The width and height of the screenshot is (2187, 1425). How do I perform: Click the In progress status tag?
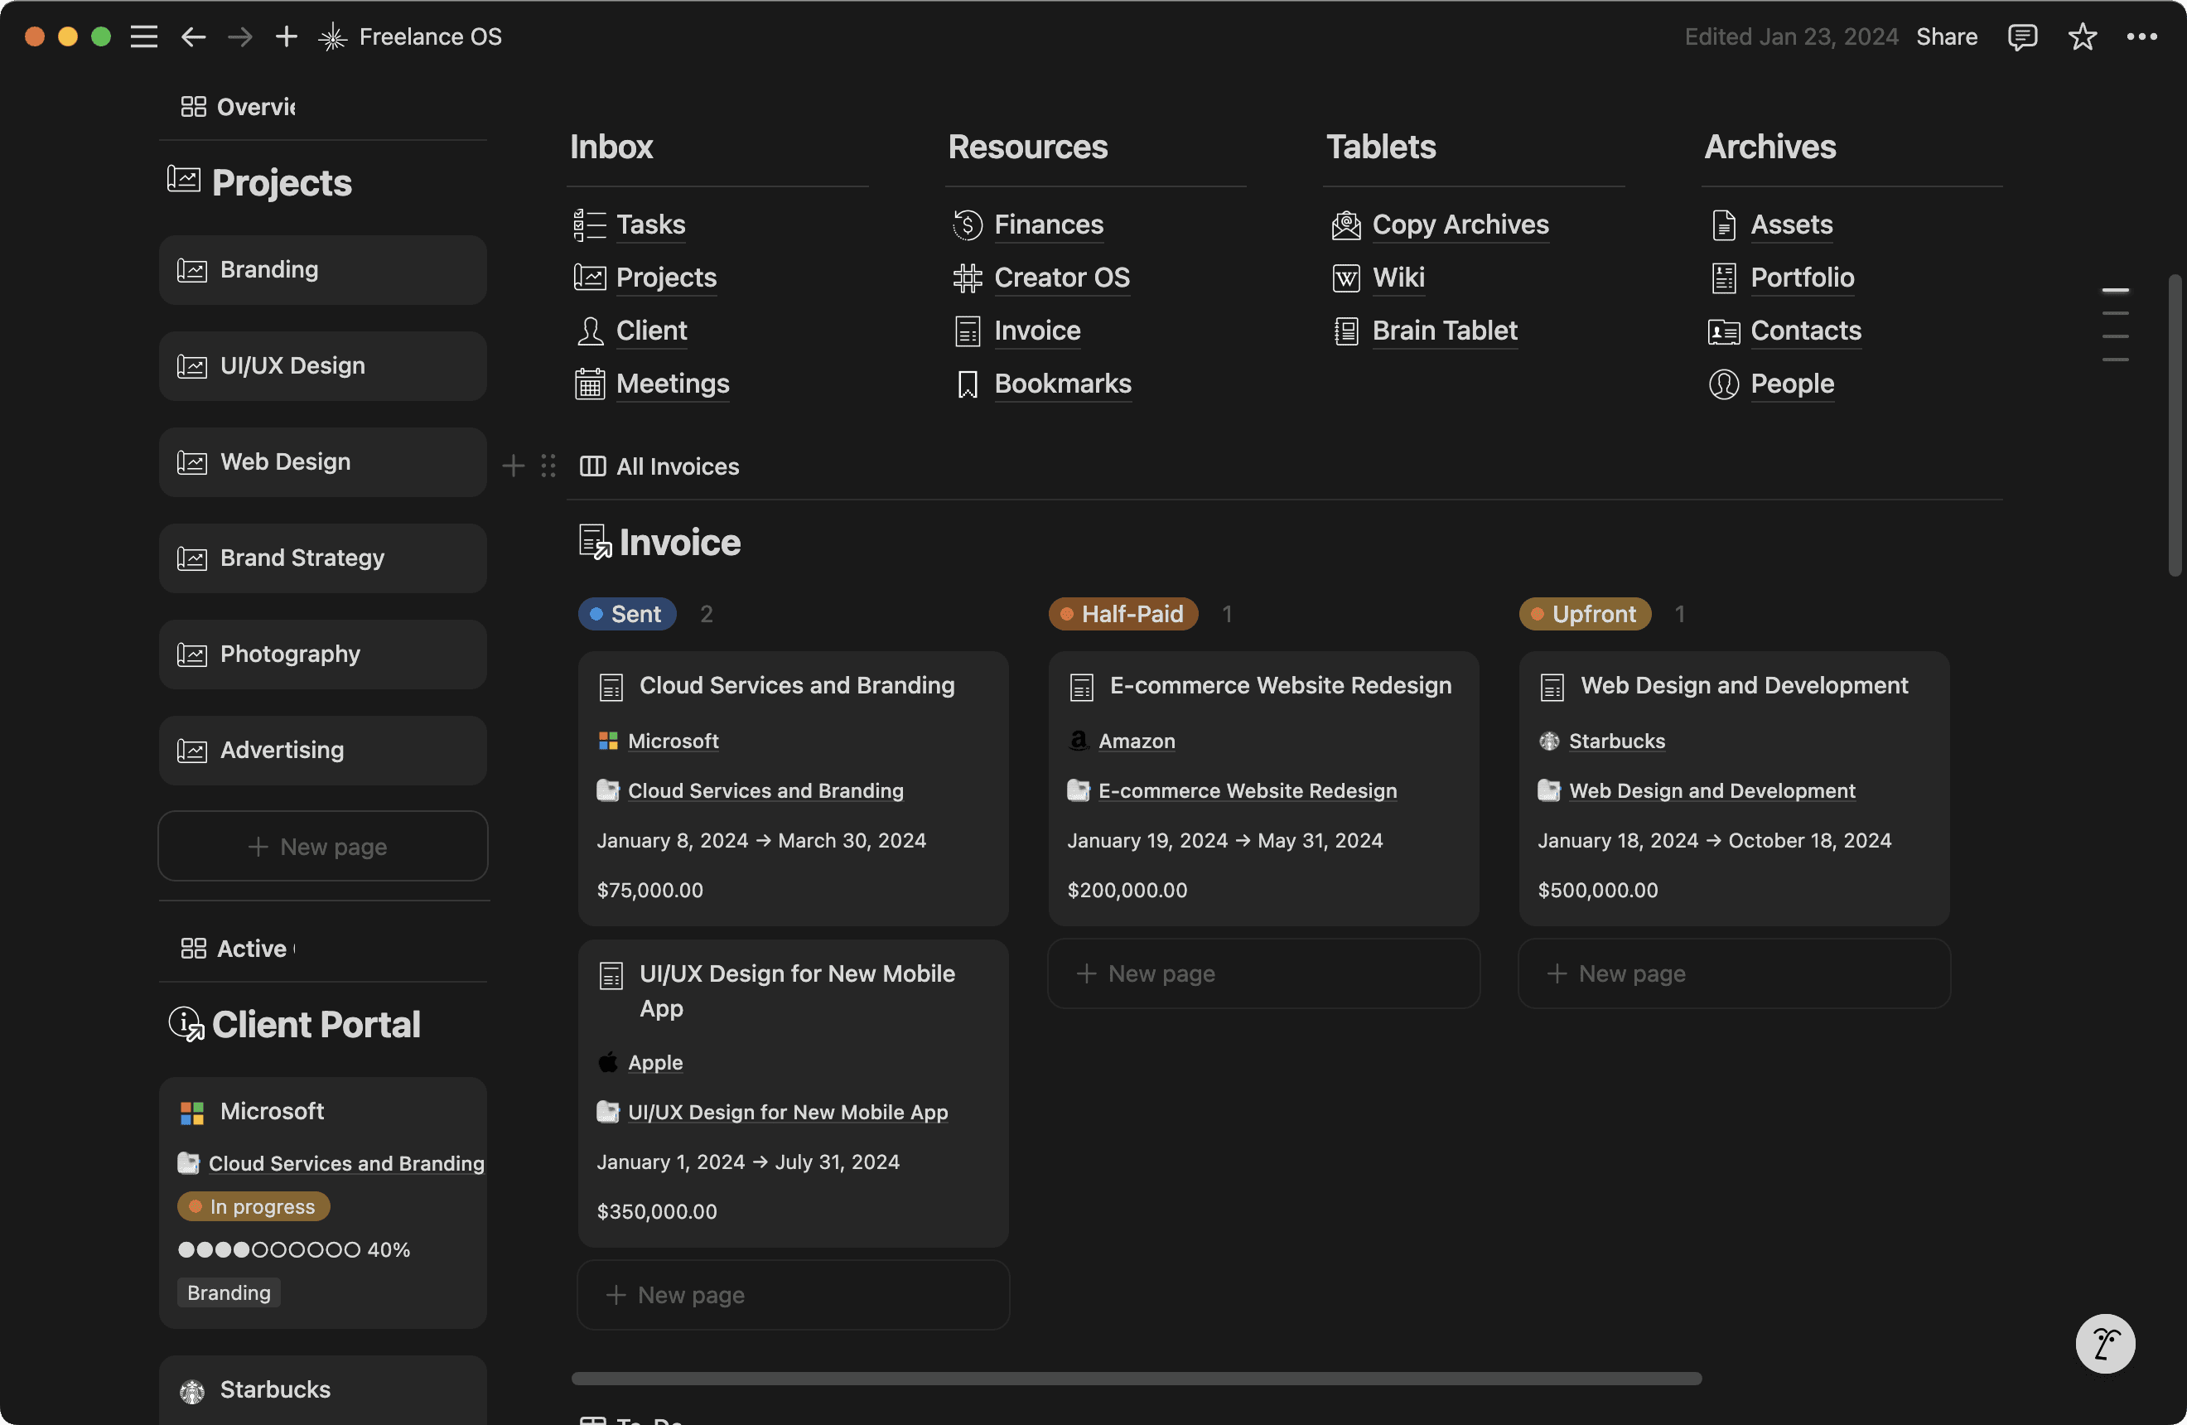(x=253, y=1206)
